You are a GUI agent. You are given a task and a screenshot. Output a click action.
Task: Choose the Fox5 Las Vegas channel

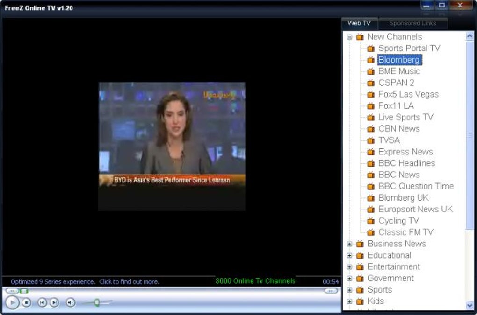(x=409, y=94)
